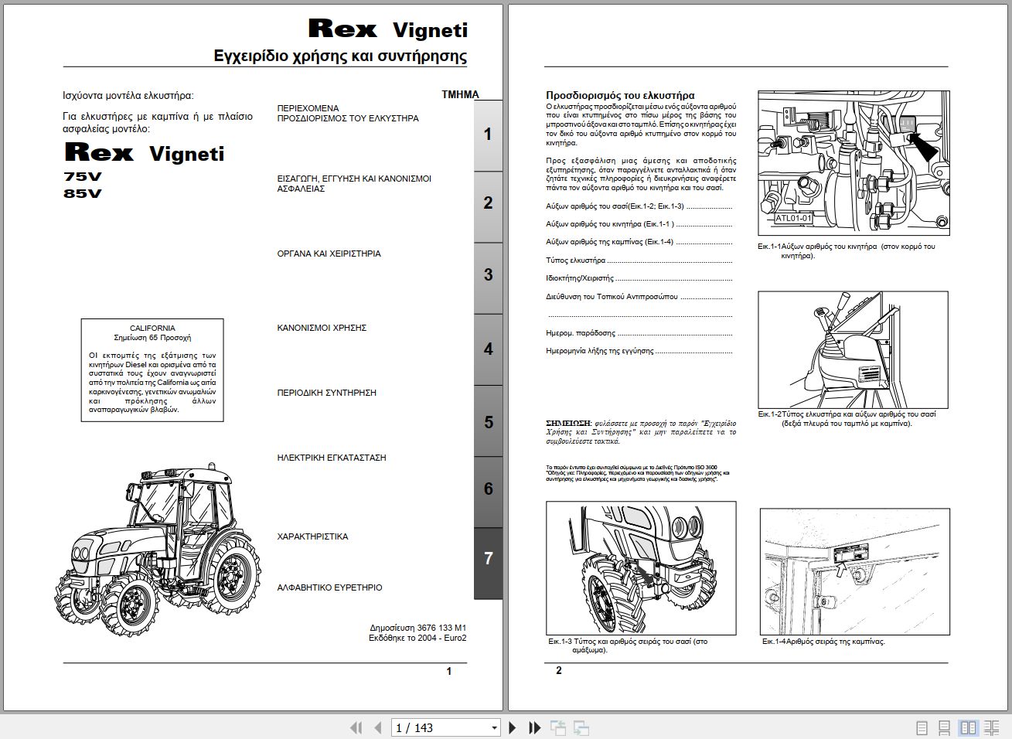The image size is (1012, 739).
Task: Click the ΤΜΗΜΑ label above the tabs
Action: pos(460,94)
